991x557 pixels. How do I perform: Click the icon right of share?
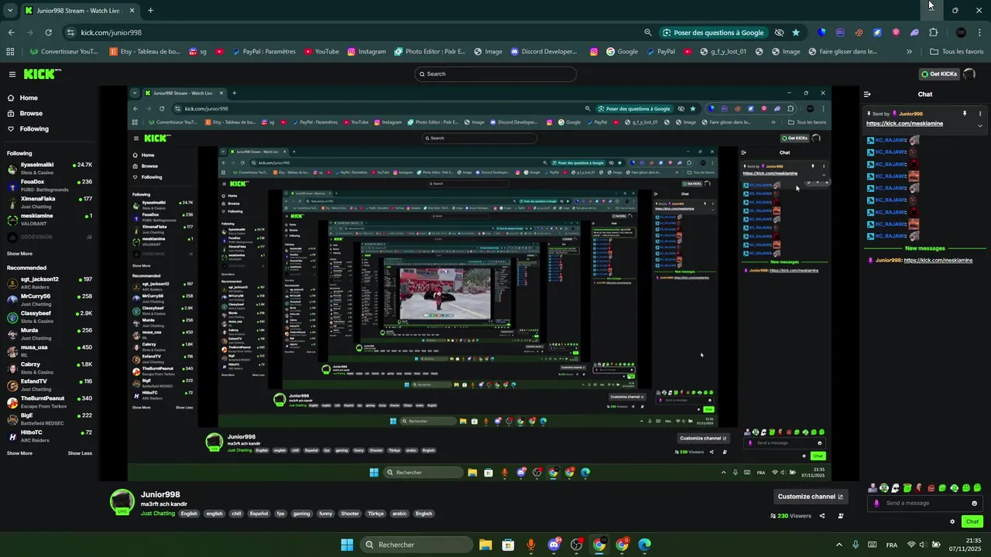841,516
